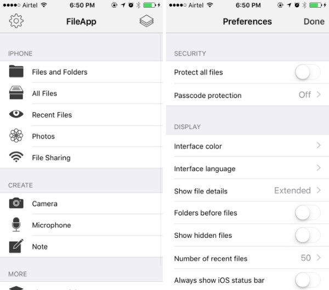Enable Always show iOS status bar

[x=307, y=280]
